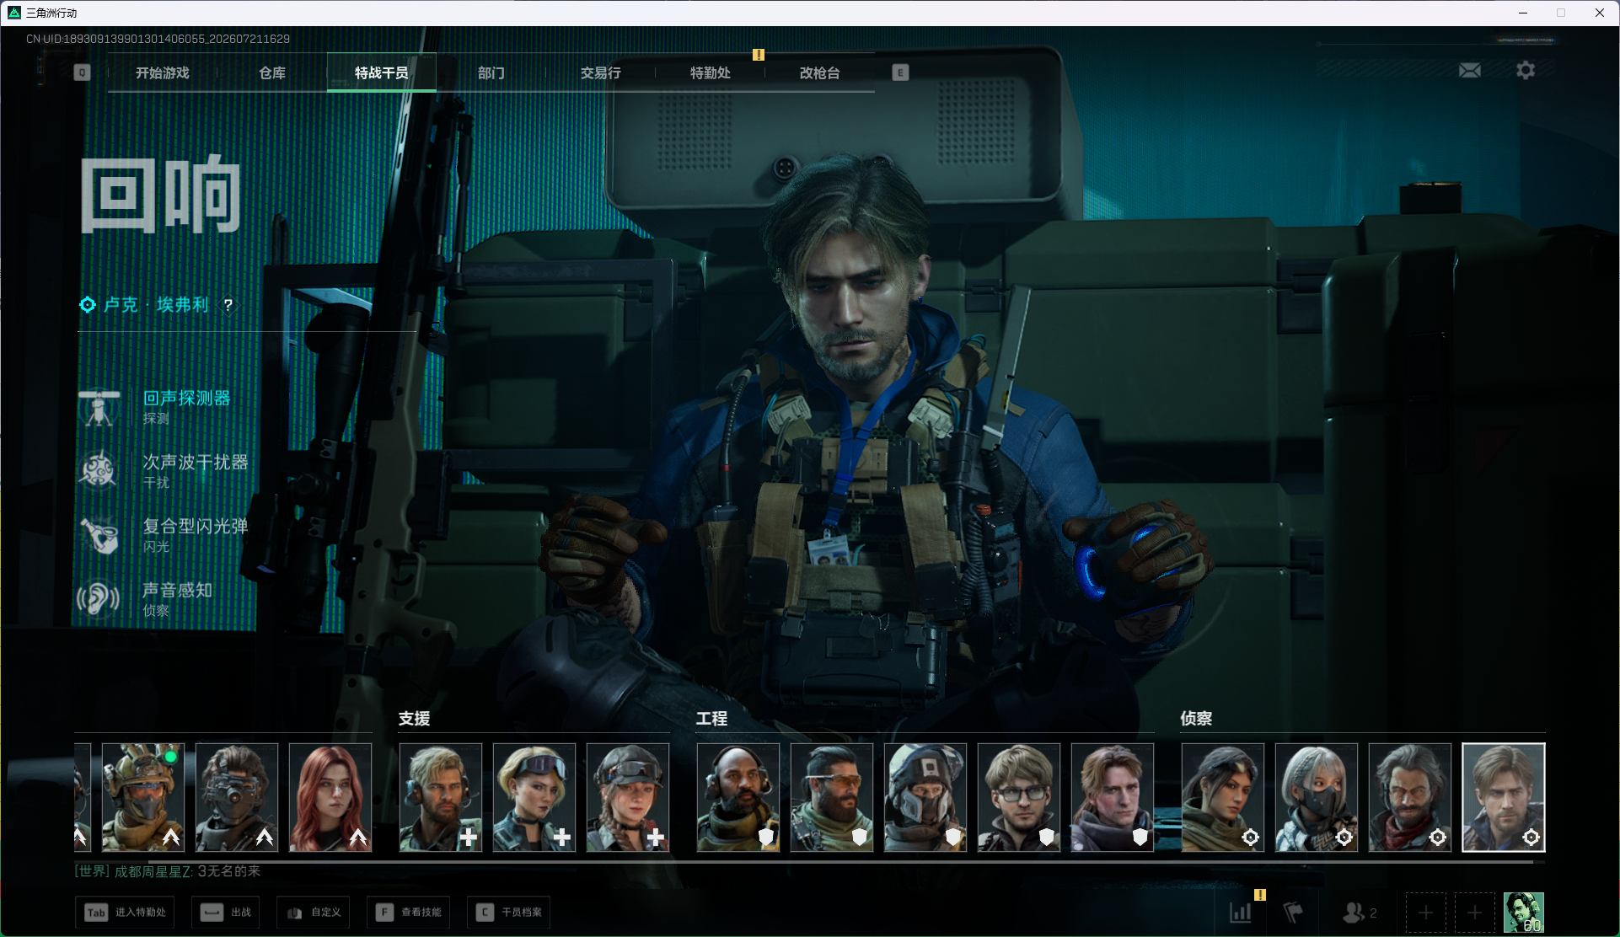
Task: Click the question mark beside 卢克·埃弗利
Action: (x=228, y=305)
